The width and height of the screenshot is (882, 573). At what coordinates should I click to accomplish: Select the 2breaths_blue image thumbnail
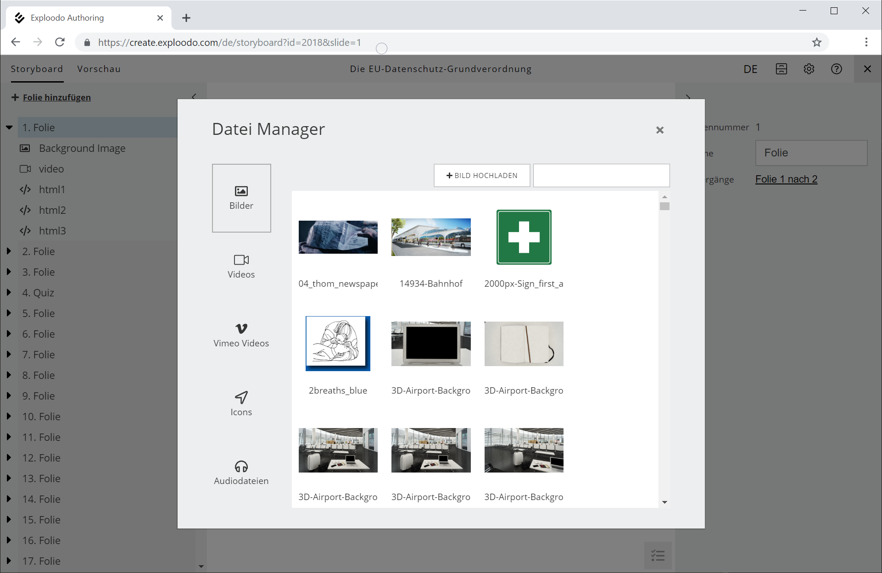tap(338, 344)
